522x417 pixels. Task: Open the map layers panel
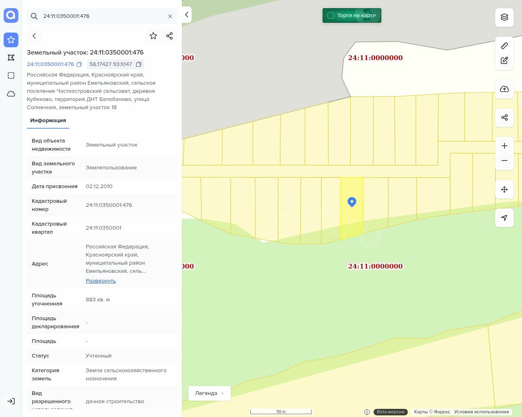504,17
